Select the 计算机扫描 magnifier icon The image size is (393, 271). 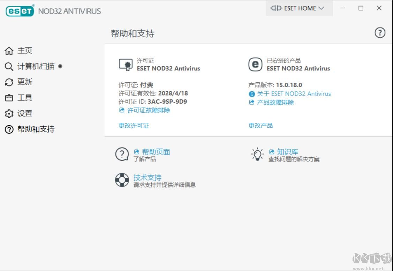click(x=9, y=66)
